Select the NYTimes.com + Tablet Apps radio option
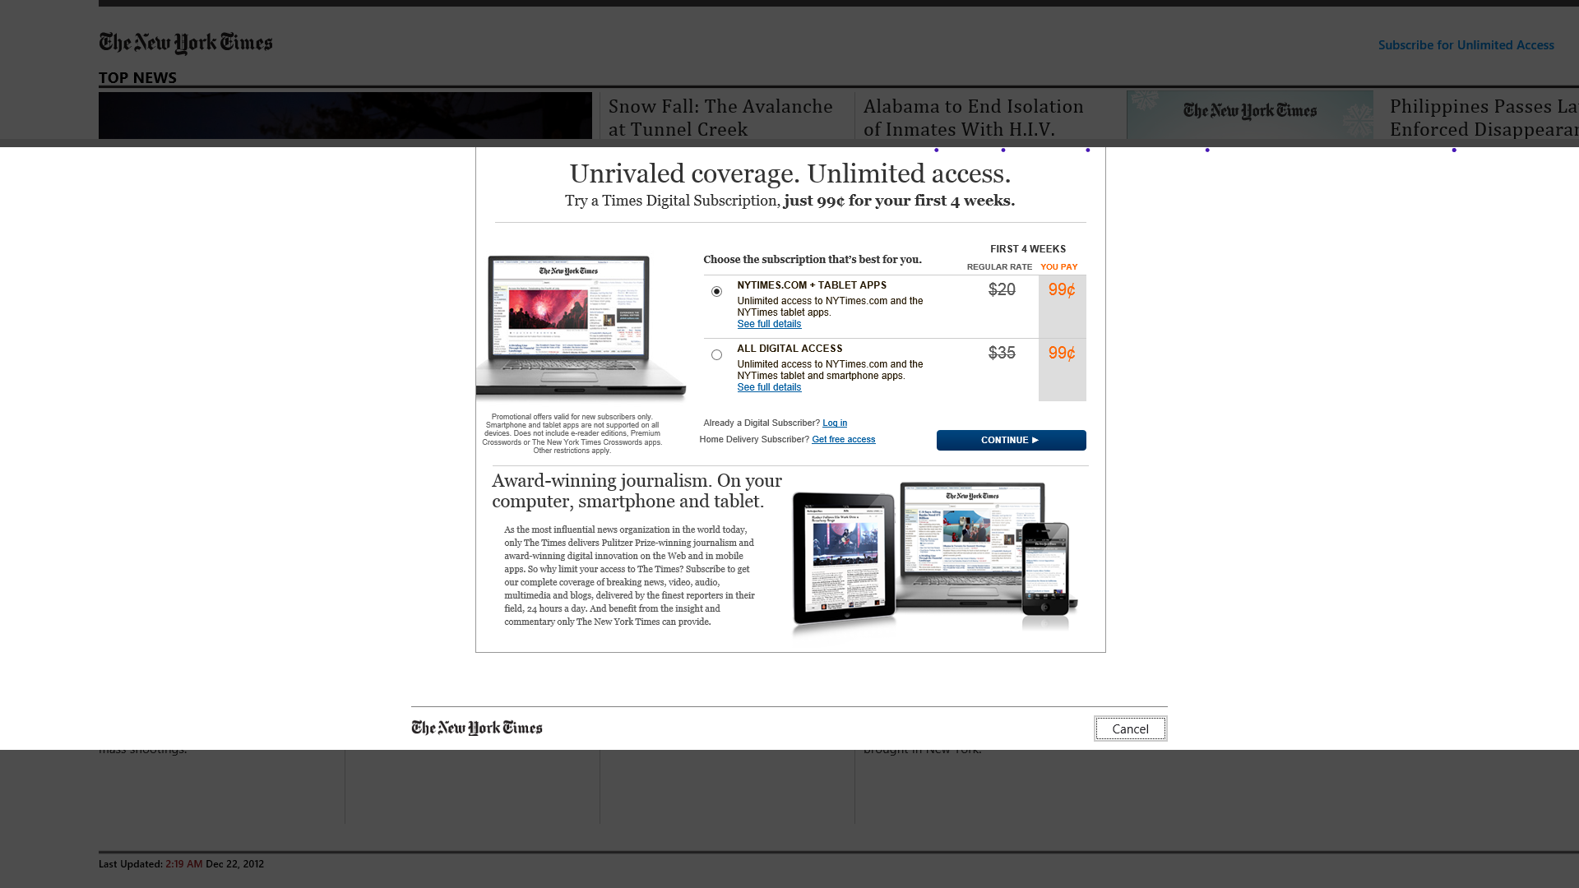The width and height of the screenshot is (1579, 888). [716, 292]
